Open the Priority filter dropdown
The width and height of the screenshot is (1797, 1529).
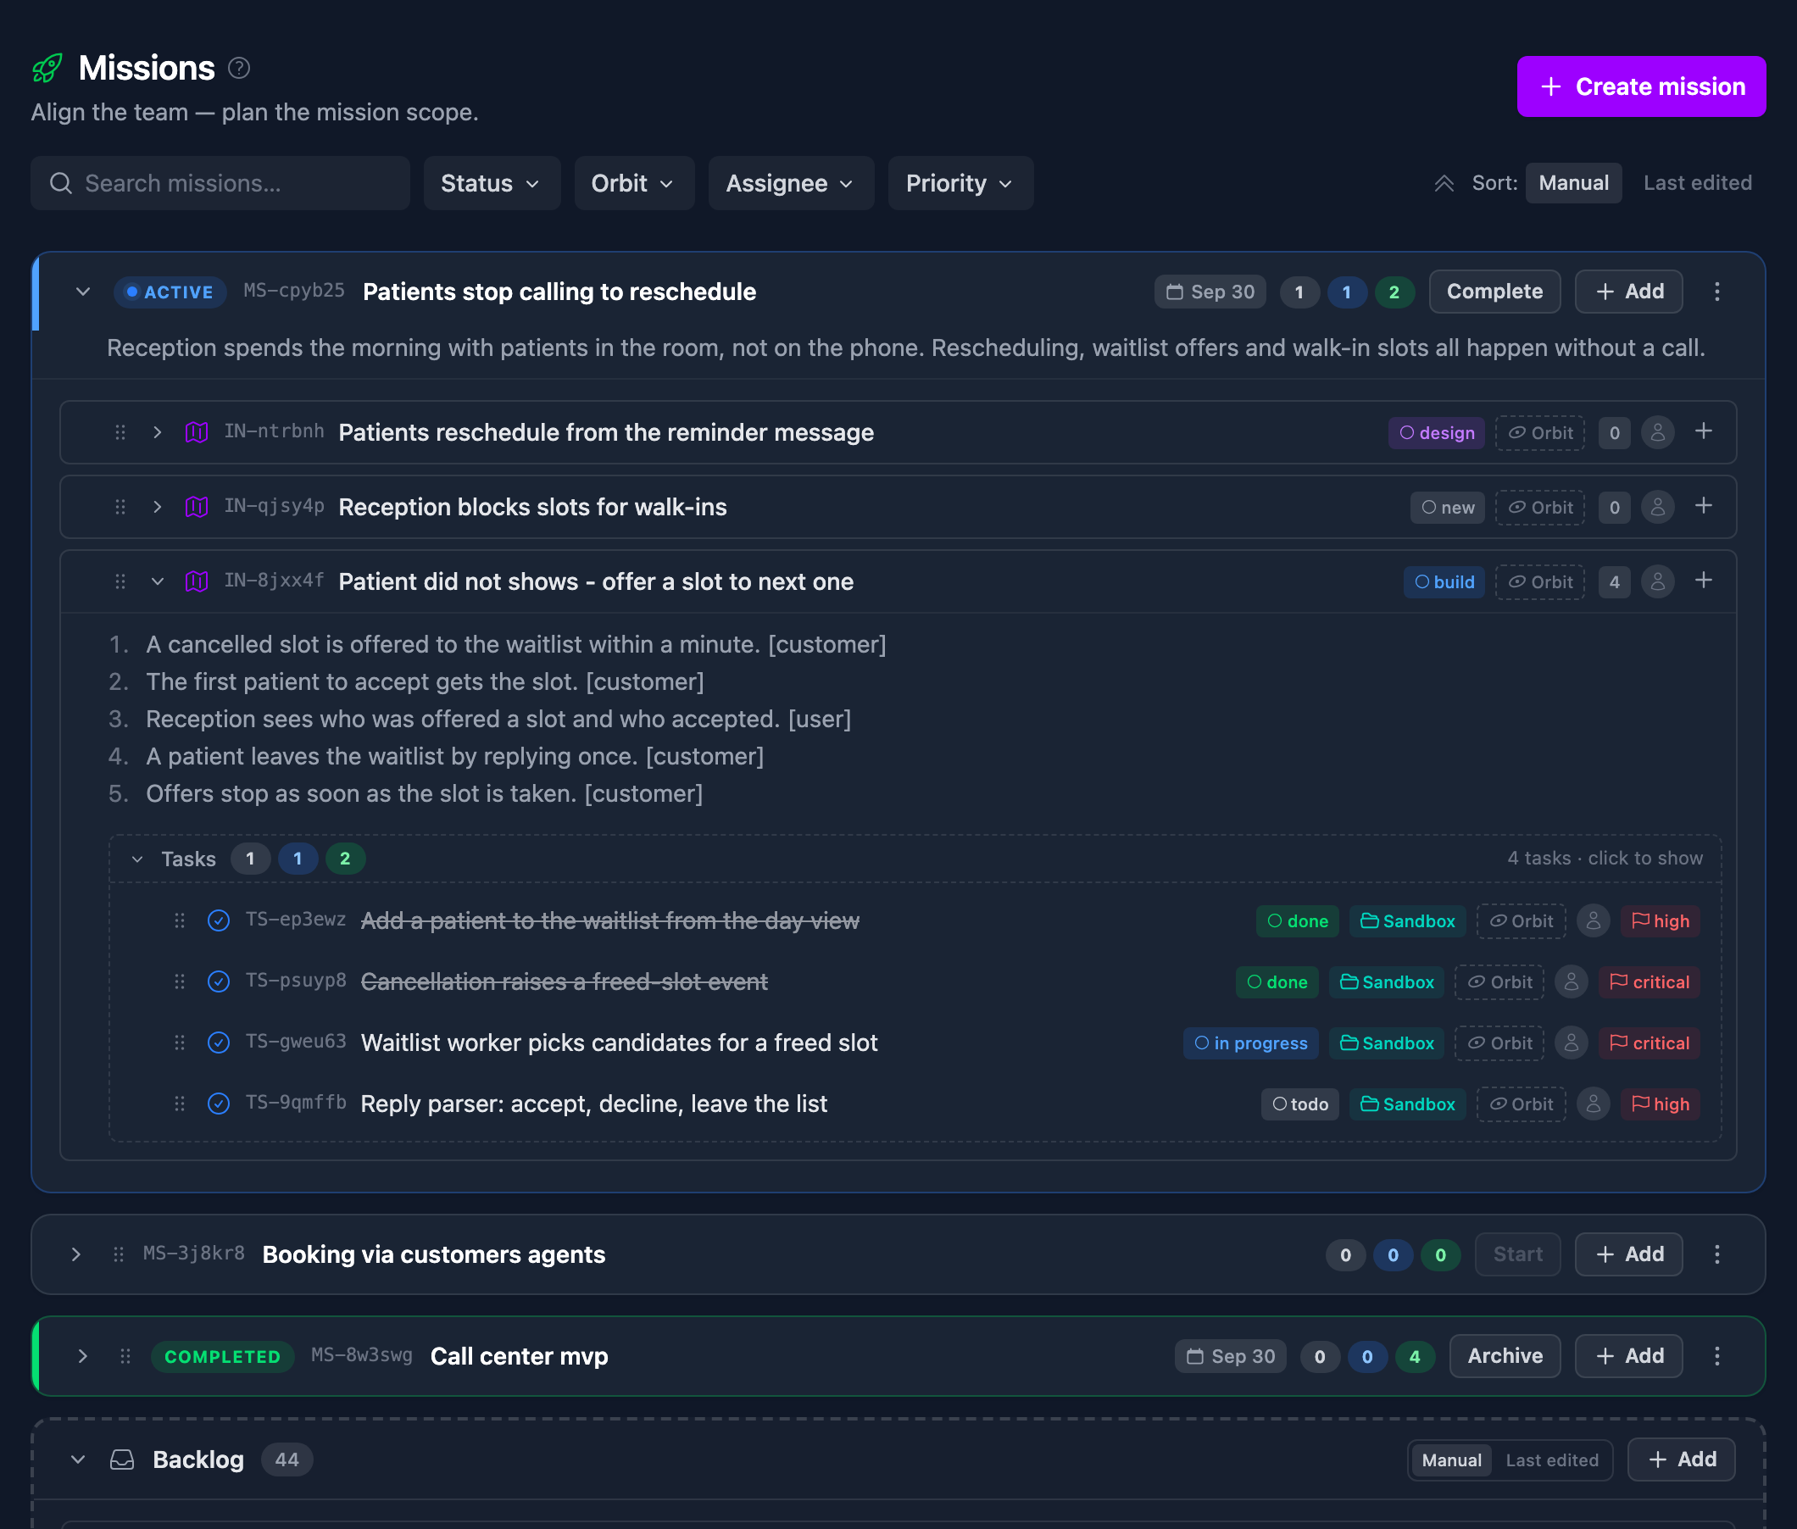click(x=960, y=183)
